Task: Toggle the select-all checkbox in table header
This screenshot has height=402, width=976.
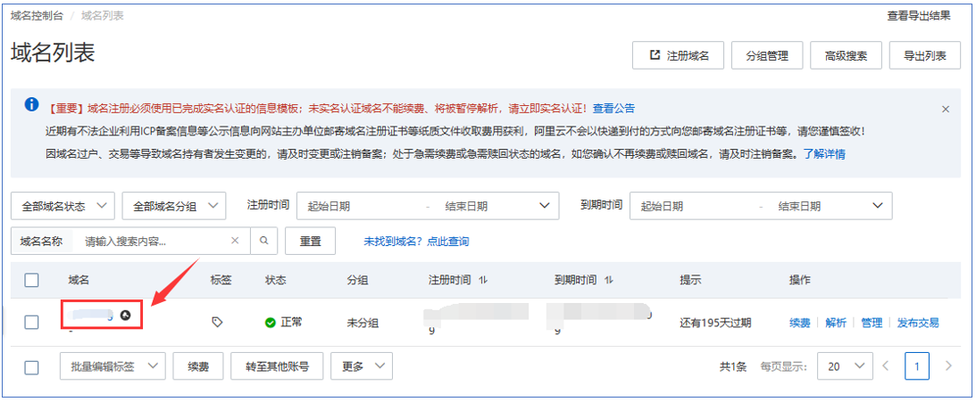Action: coord(32,280)
